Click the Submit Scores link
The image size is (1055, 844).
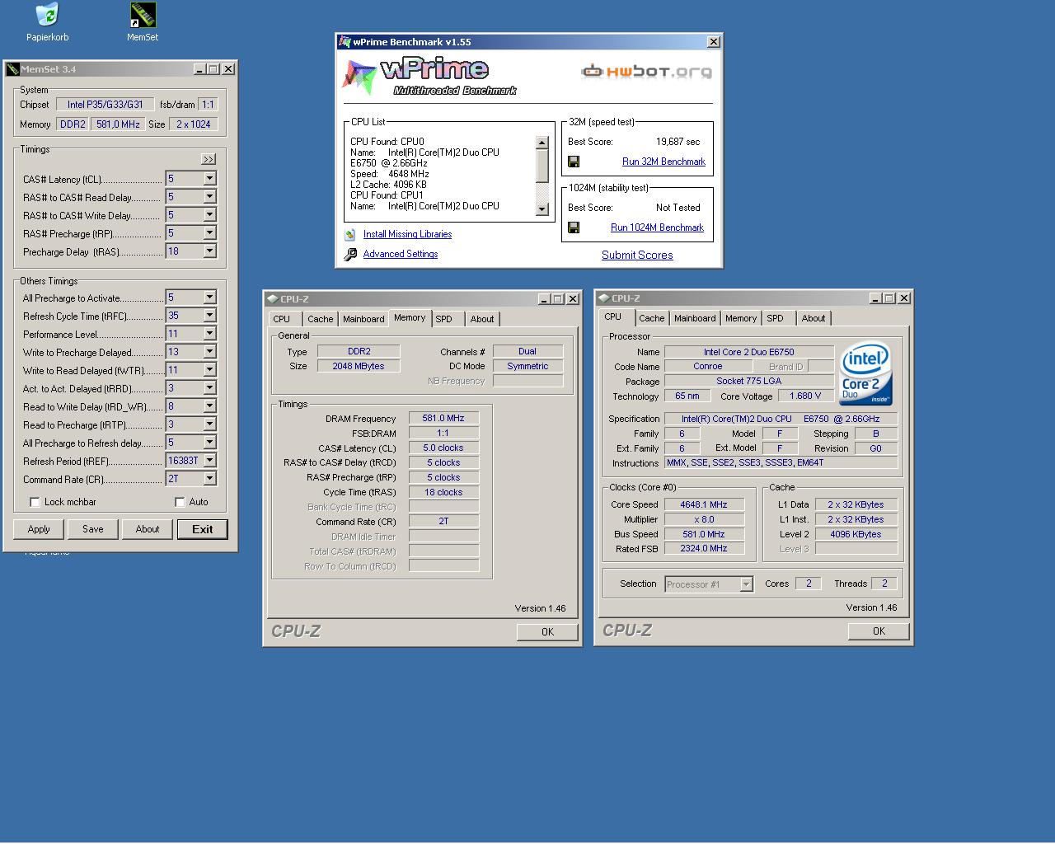click(x=637, y=256)
